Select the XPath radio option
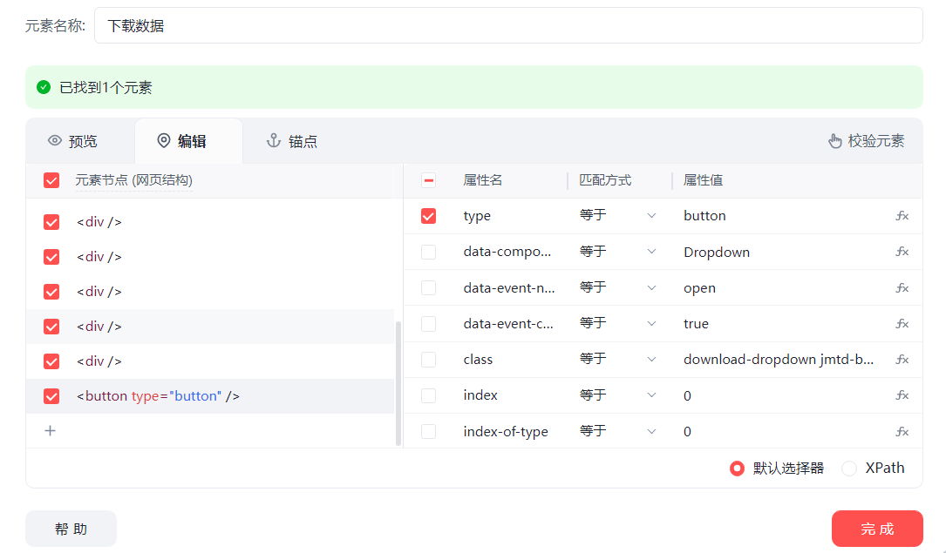 click(849, 468)
